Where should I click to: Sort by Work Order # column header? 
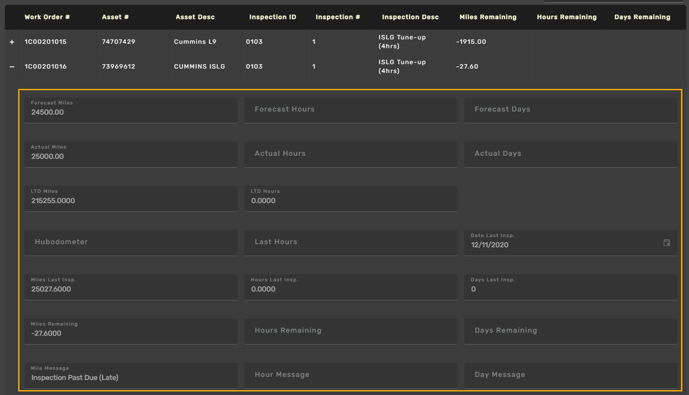pyautogui.click(x=47, y=17)
